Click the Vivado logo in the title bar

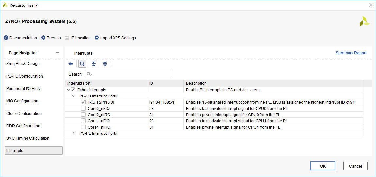(x=5, y=5)
